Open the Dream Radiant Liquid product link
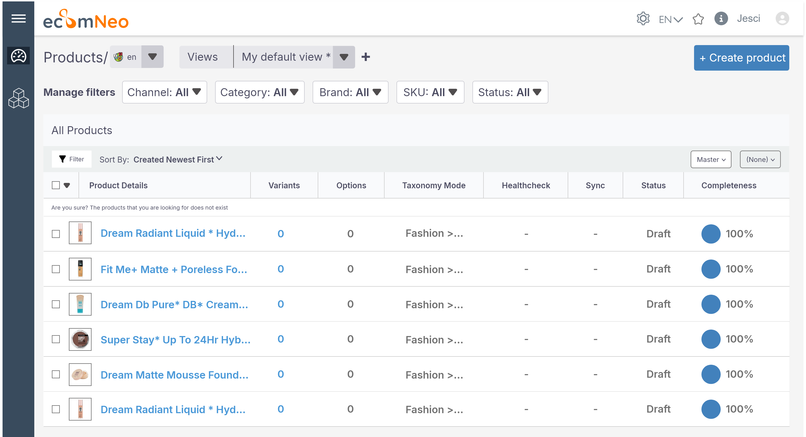Image resolution: width=806 pixels, height=437 pixels. pyautogui.click(x=173, y=233)
